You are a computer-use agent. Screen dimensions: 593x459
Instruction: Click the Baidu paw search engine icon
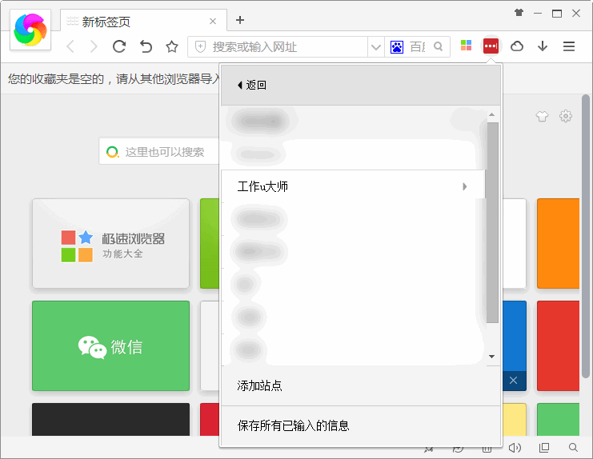click(397, 47)
